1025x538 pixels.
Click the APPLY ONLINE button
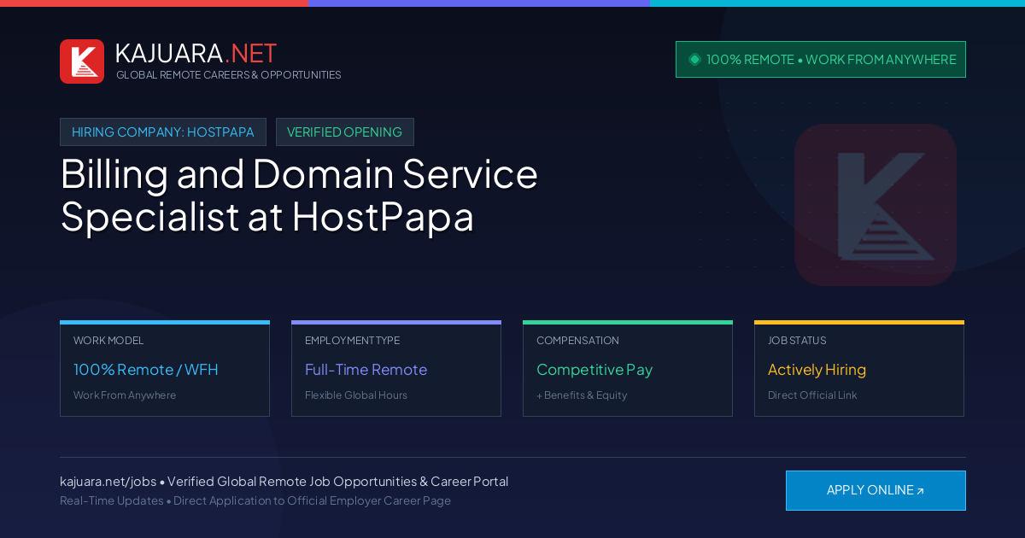point(876,490)
